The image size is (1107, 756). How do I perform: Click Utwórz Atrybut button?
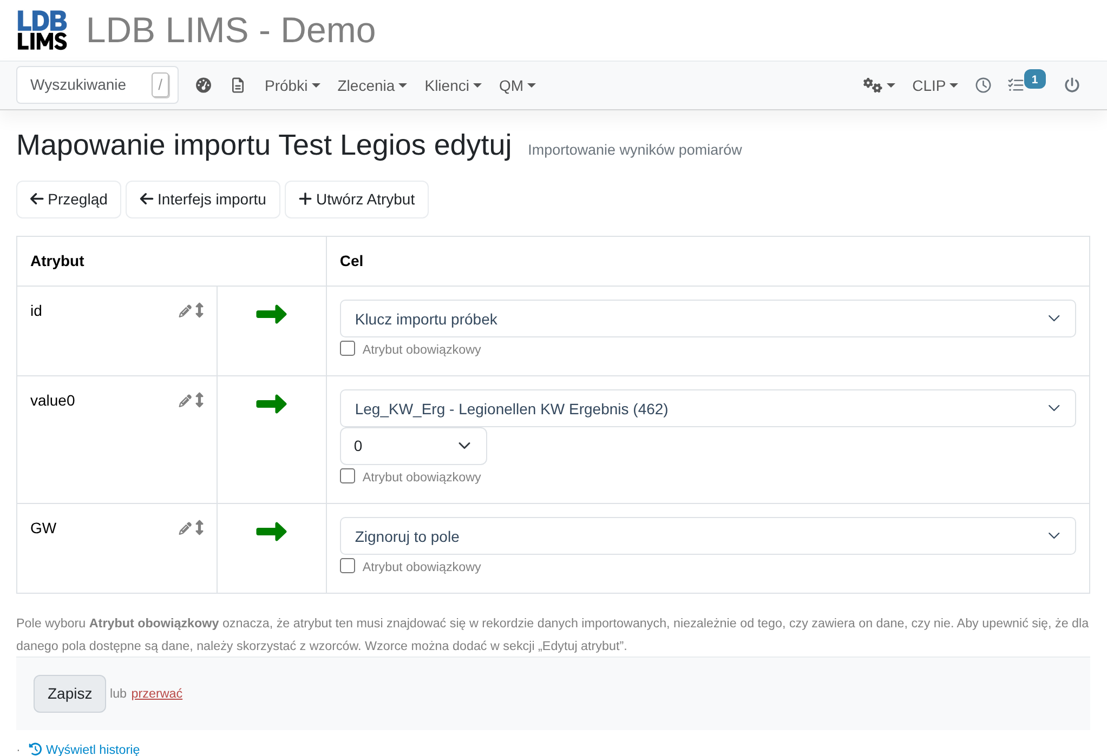[x=357, y=200]
